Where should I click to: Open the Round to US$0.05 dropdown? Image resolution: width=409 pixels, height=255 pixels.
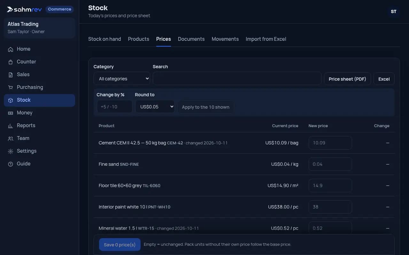(x=155, y=106)
